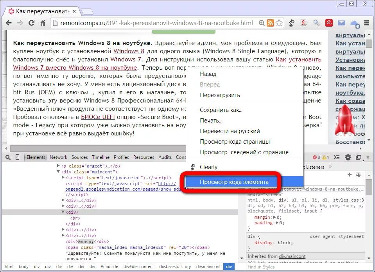
Task: Click the RSS feed icon in address bar
Action: [270, 23]
